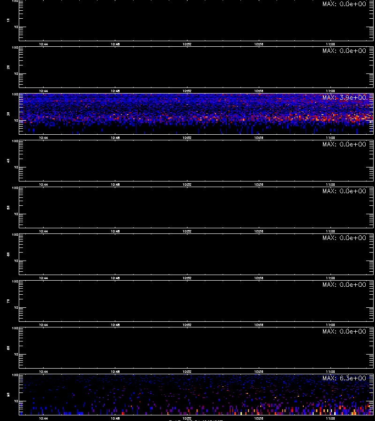
Task: Select MAX: 0.0e+00 text in panel 7R
Action: pyautogui.click(x=345, y=284)
